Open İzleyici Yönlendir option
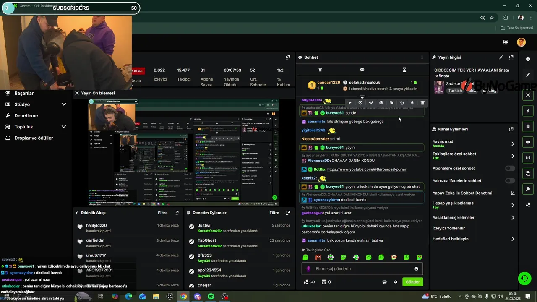 point(448,228)
